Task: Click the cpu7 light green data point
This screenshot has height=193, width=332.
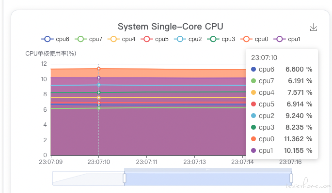Action: [99, 108]
